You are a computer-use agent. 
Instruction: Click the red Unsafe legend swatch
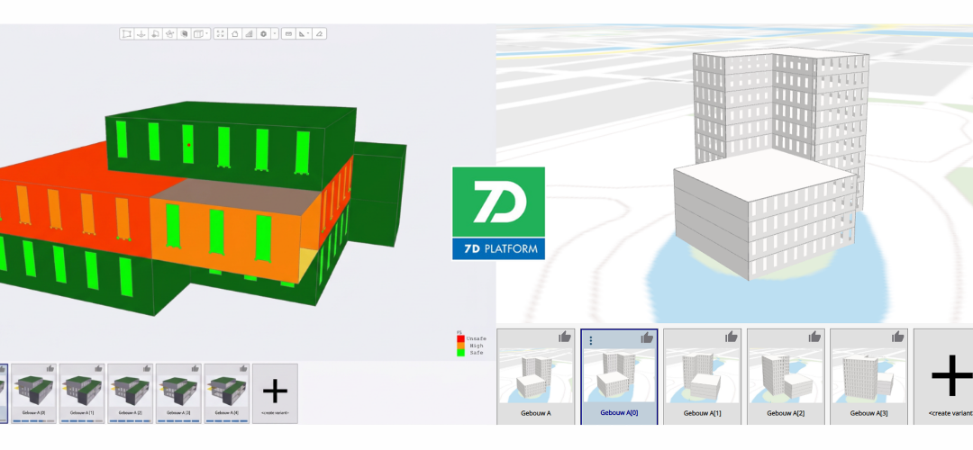[x=460, y=339]
